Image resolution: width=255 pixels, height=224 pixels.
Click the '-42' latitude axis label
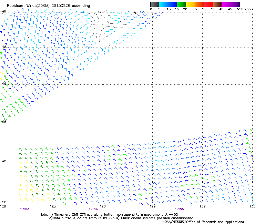click(3, 47)
